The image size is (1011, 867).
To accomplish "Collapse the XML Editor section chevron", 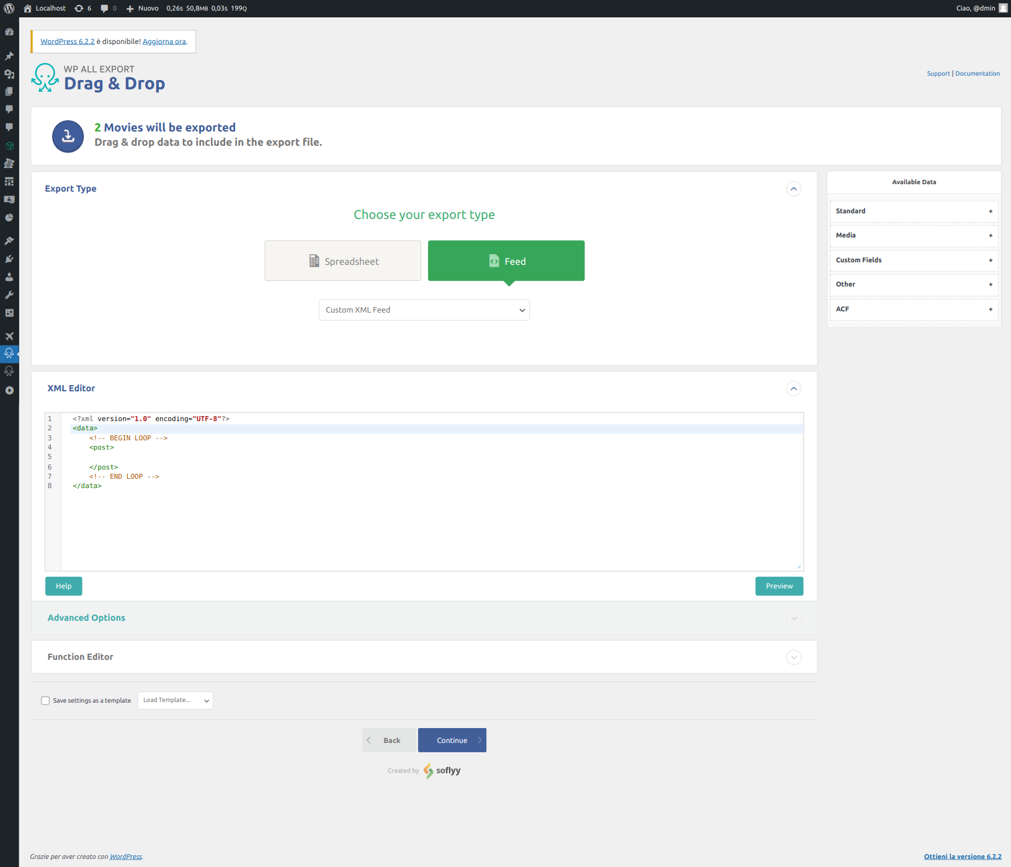I will tap(794, 388).
